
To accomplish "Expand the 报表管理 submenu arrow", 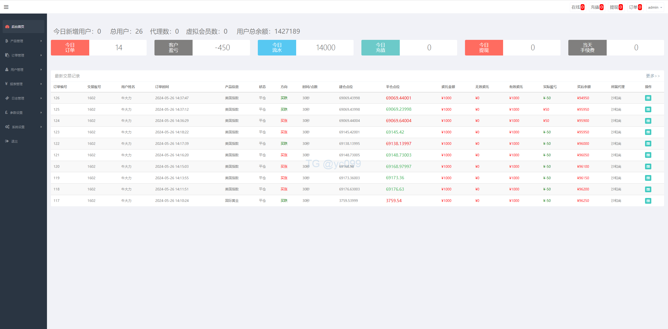I will (x=41, y=84).
